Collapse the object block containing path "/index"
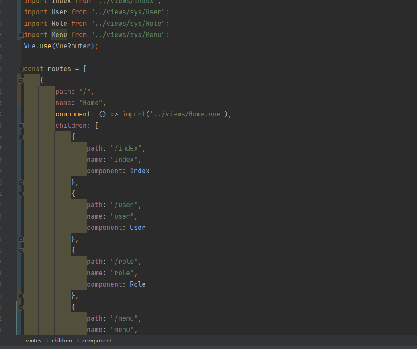The width and height of the screenshot is (417, 349). pyautogui.click(x=21, y=137)
